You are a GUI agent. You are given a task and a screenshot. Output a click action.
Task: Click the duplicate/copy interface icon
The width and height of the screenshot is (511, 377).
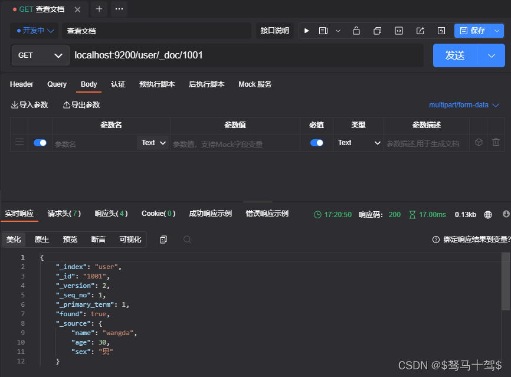pyautogui.click(x=378, y=31)
